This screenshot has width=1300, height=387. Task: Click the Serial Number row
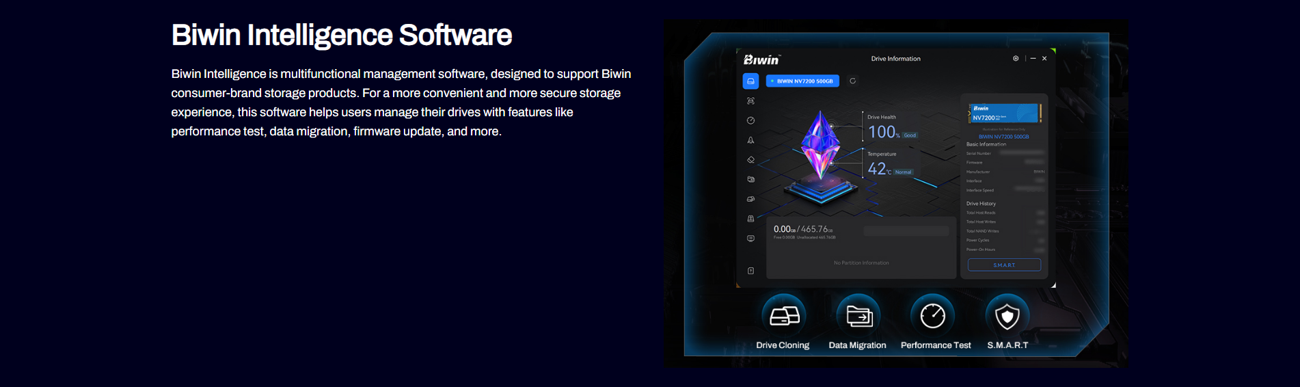coord(1005,153)
